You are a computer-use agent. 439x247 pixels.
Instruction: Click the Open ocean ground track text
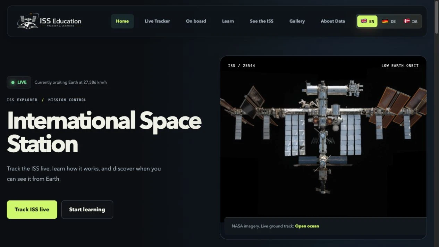point(307,226)
